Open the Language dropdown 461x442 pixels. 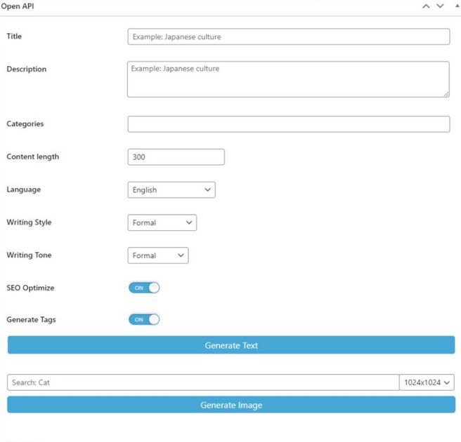[171, 190]
